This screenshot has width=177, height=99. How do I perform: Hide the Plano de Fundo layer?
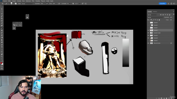tap(148, 43)
